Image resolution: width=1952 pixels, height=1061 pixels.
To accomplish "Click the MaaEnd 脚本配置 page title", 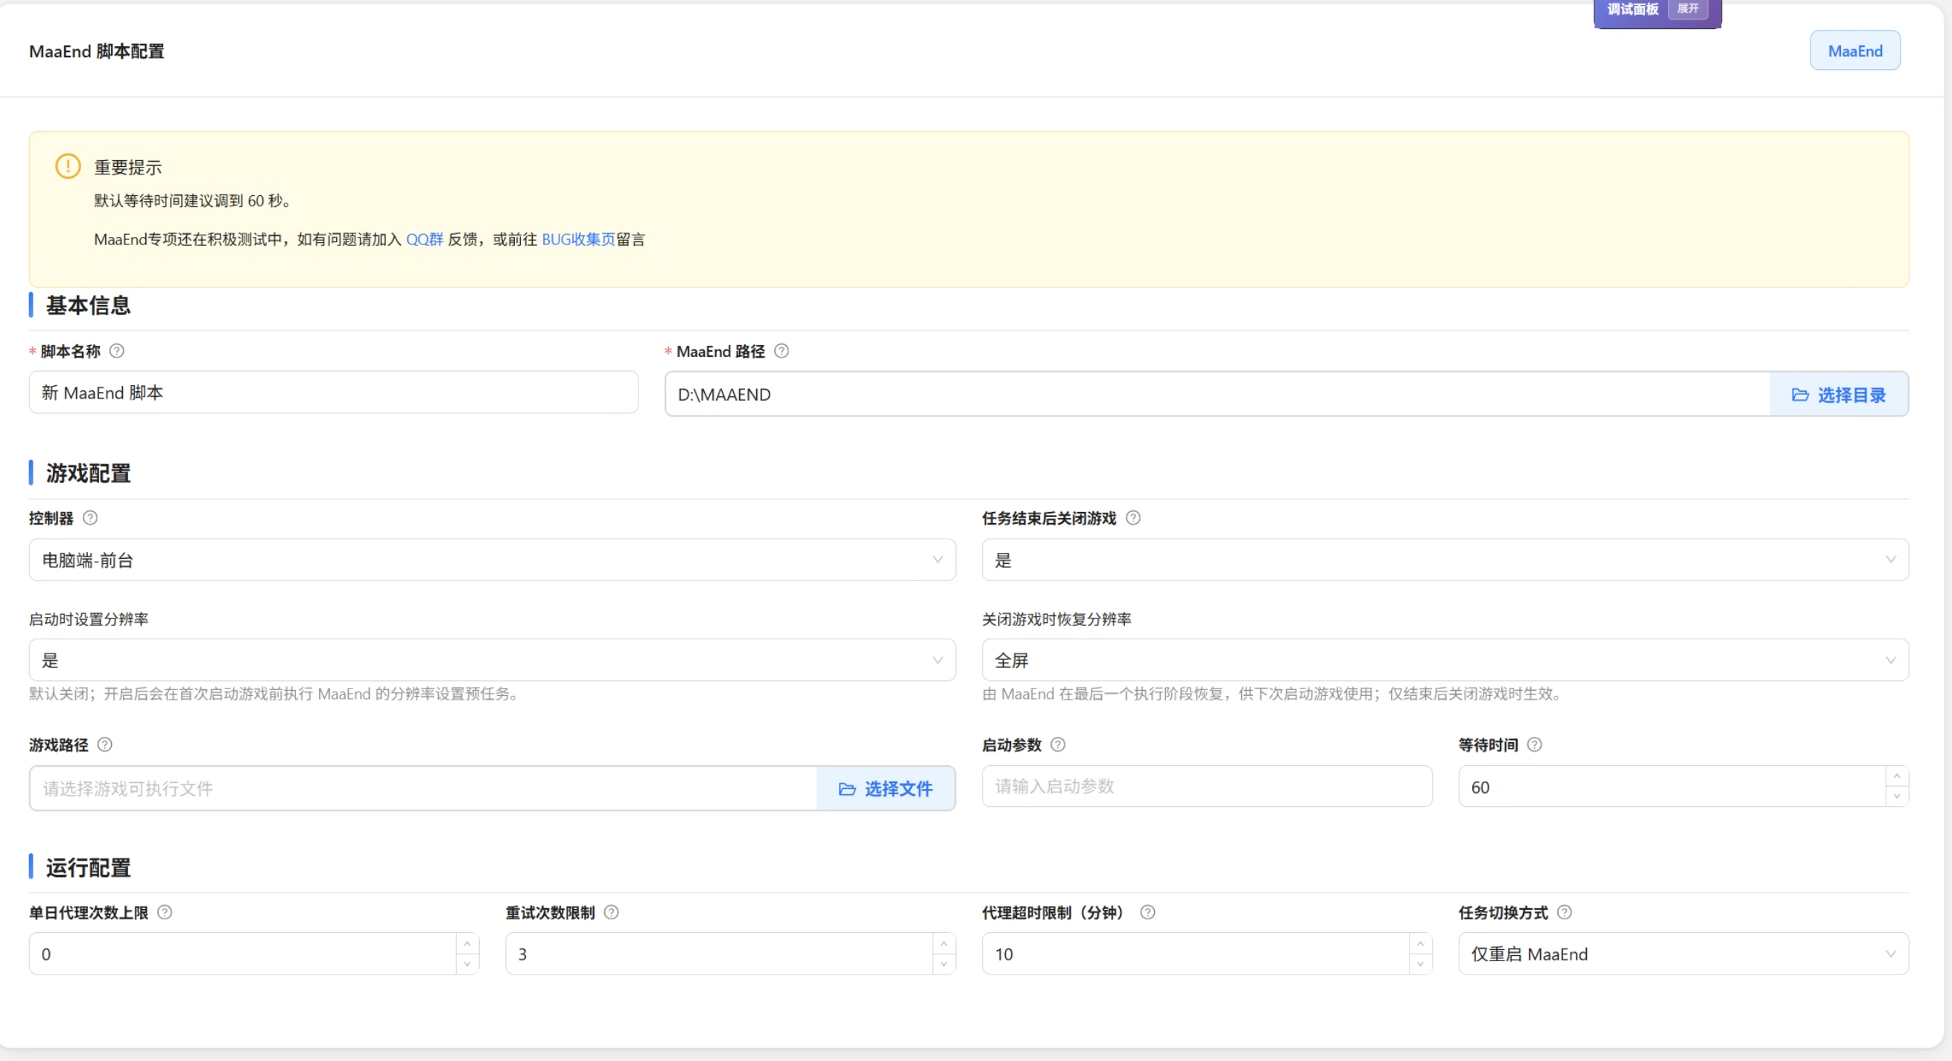I will coord(96,51).
